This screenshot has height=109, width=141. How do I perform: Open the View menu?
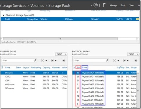coord(131,5)
